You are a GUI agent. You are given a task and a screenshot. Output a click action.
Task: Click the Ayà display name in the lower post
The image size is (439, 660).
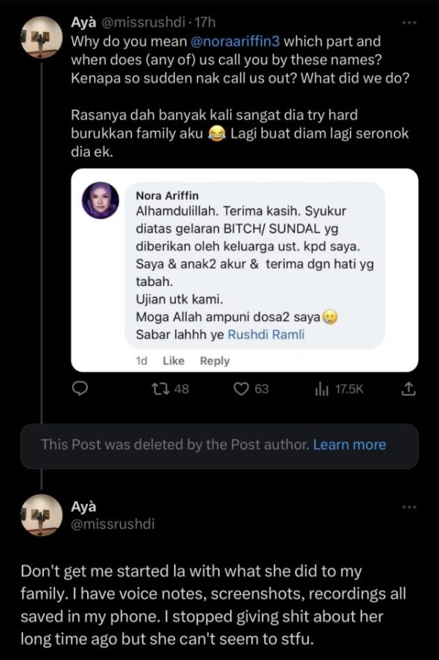pos(83,506)
